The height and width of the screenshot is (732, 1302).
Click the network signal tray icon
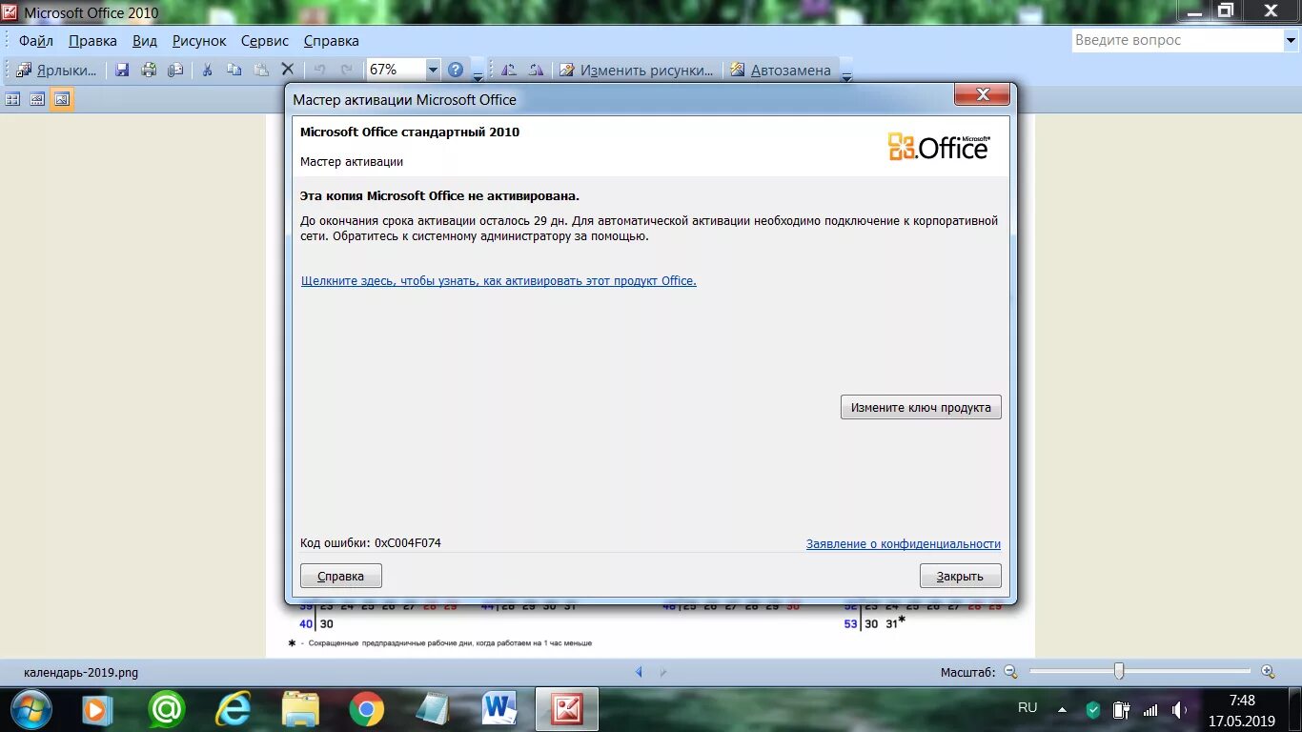point(1150,709)
